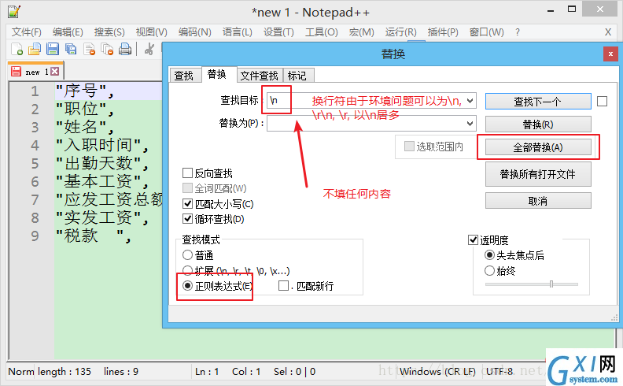This screenshot has height=386, width=623.
Task: Open the 插件(P) menu
Action: [443, 32]
